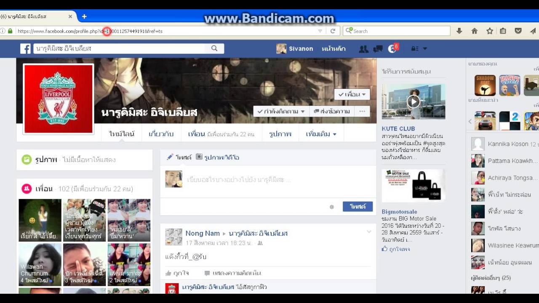Viewport: 539px width, 303px height.
Task: Open notifications globe with 6 badge
Action: [x=392, y=48]
